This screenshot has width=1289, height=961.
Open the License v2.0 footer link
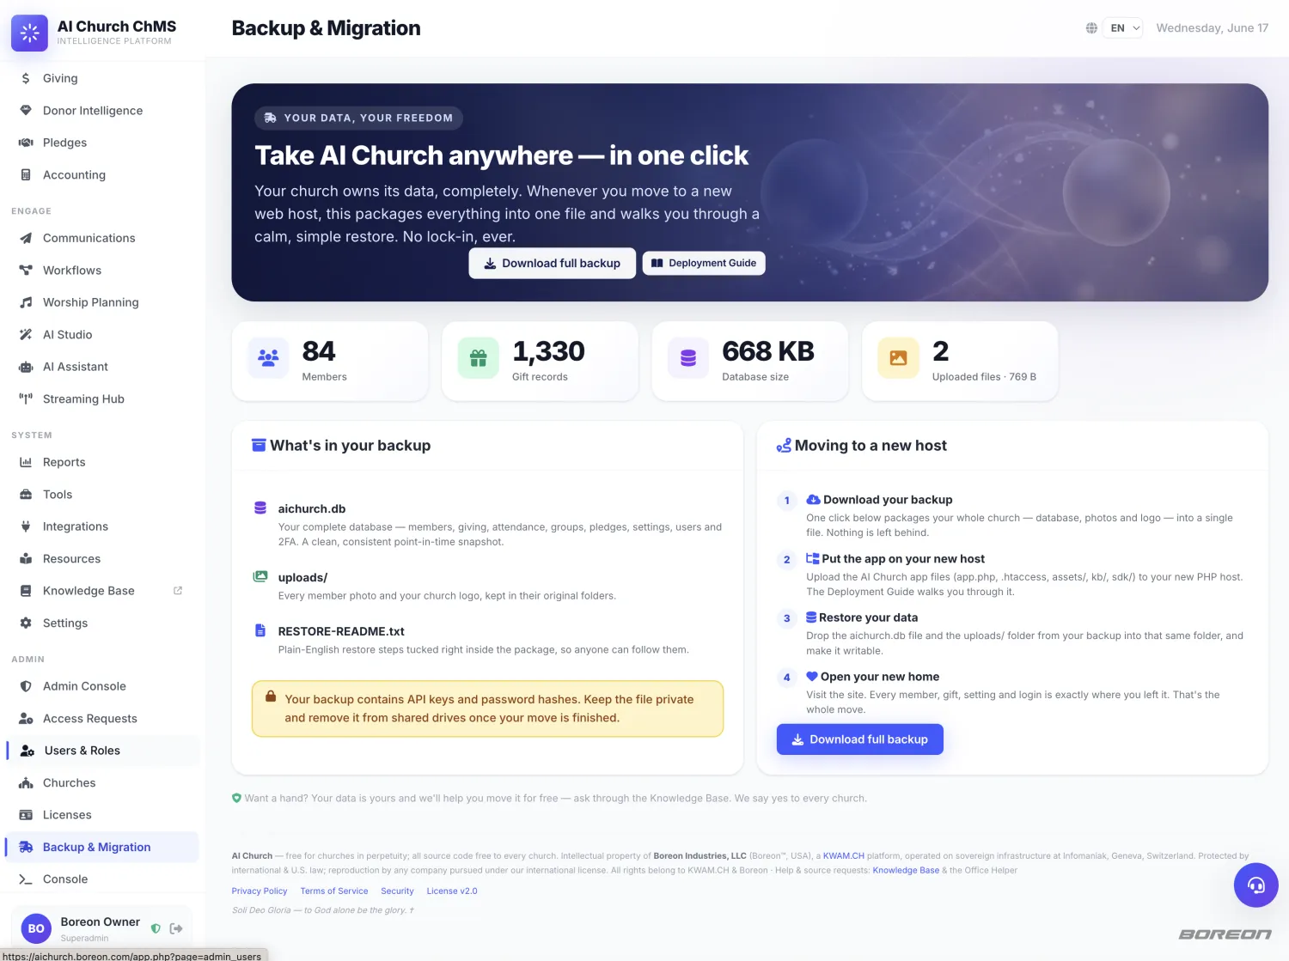point(452,891)
